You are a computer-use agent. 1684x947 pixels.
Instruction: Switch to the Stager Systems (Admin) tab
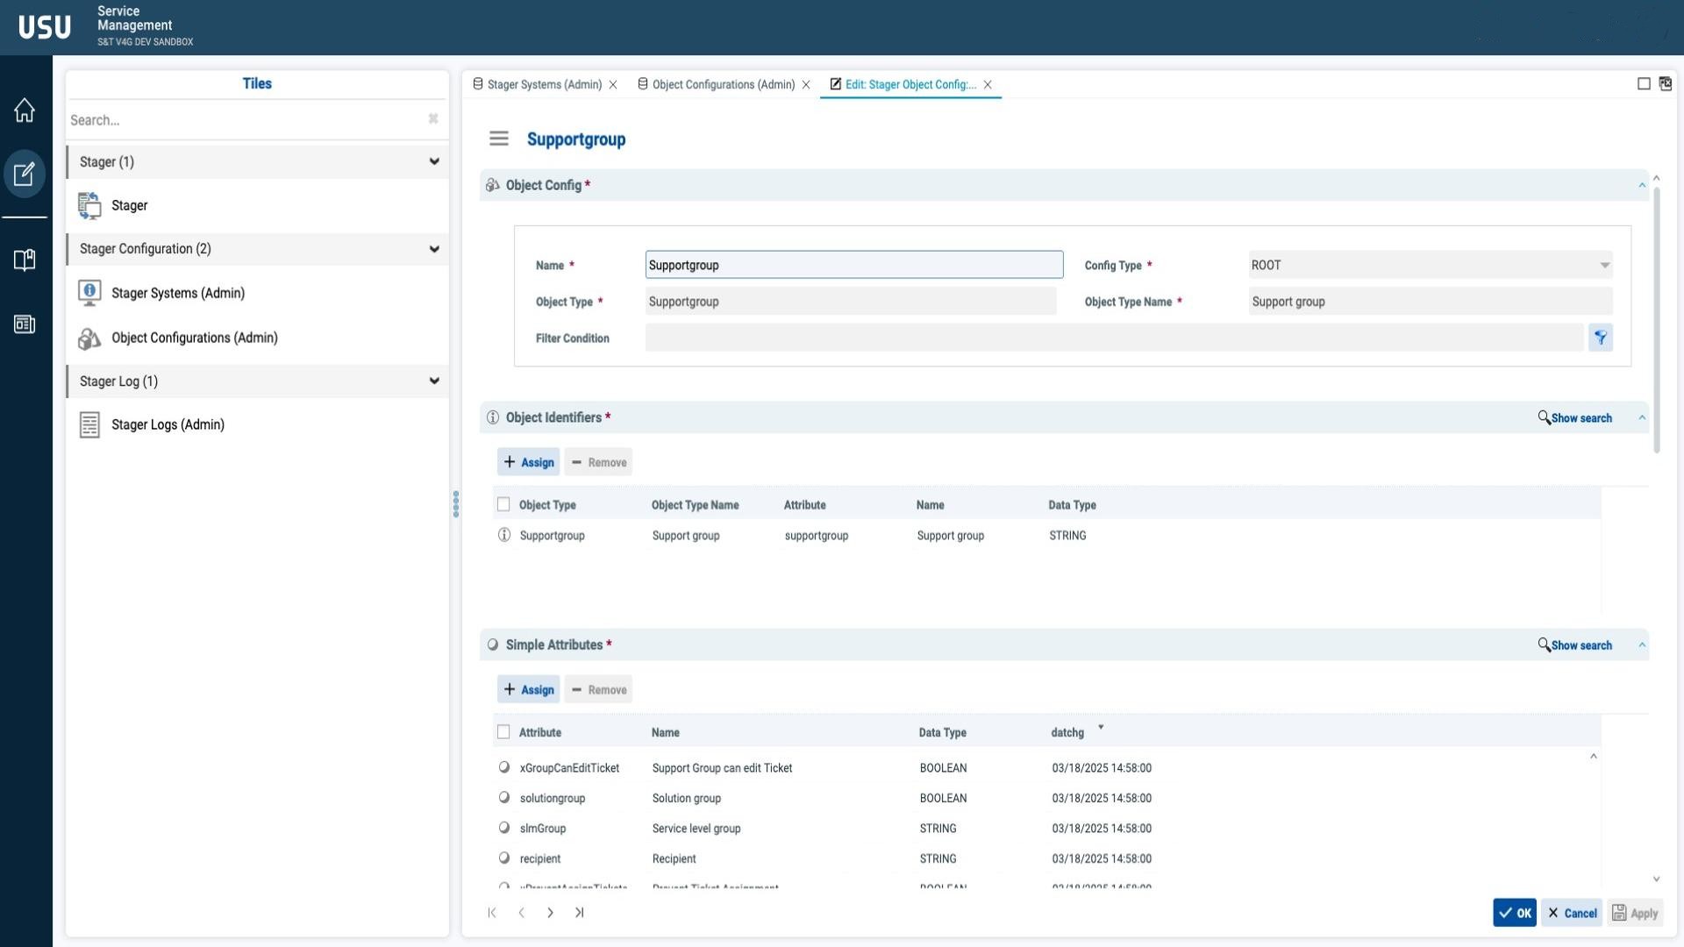[x=544, y=85]
